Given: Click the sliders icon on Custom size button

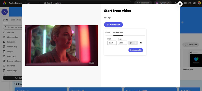Looking at the screenshot, I should coord(185,44).
